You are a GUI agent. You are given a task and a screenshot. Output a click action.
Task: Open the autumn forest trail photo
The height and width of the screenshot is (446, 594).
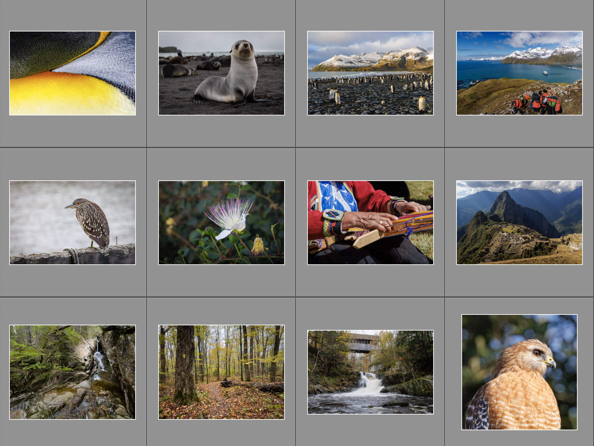tap(221, 372)
